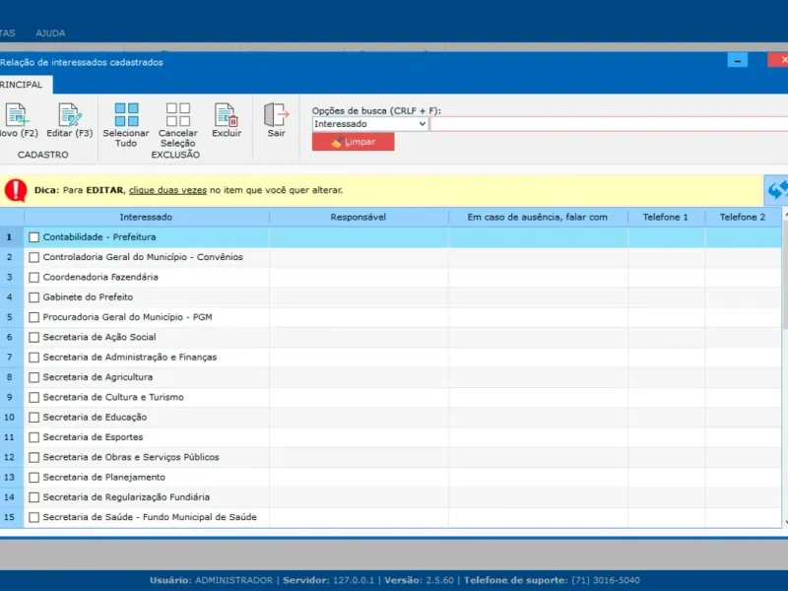Check the Contabilidade - Prefeitura checkbox
This screenshot has height=591, width=788.
coord(34,237)
